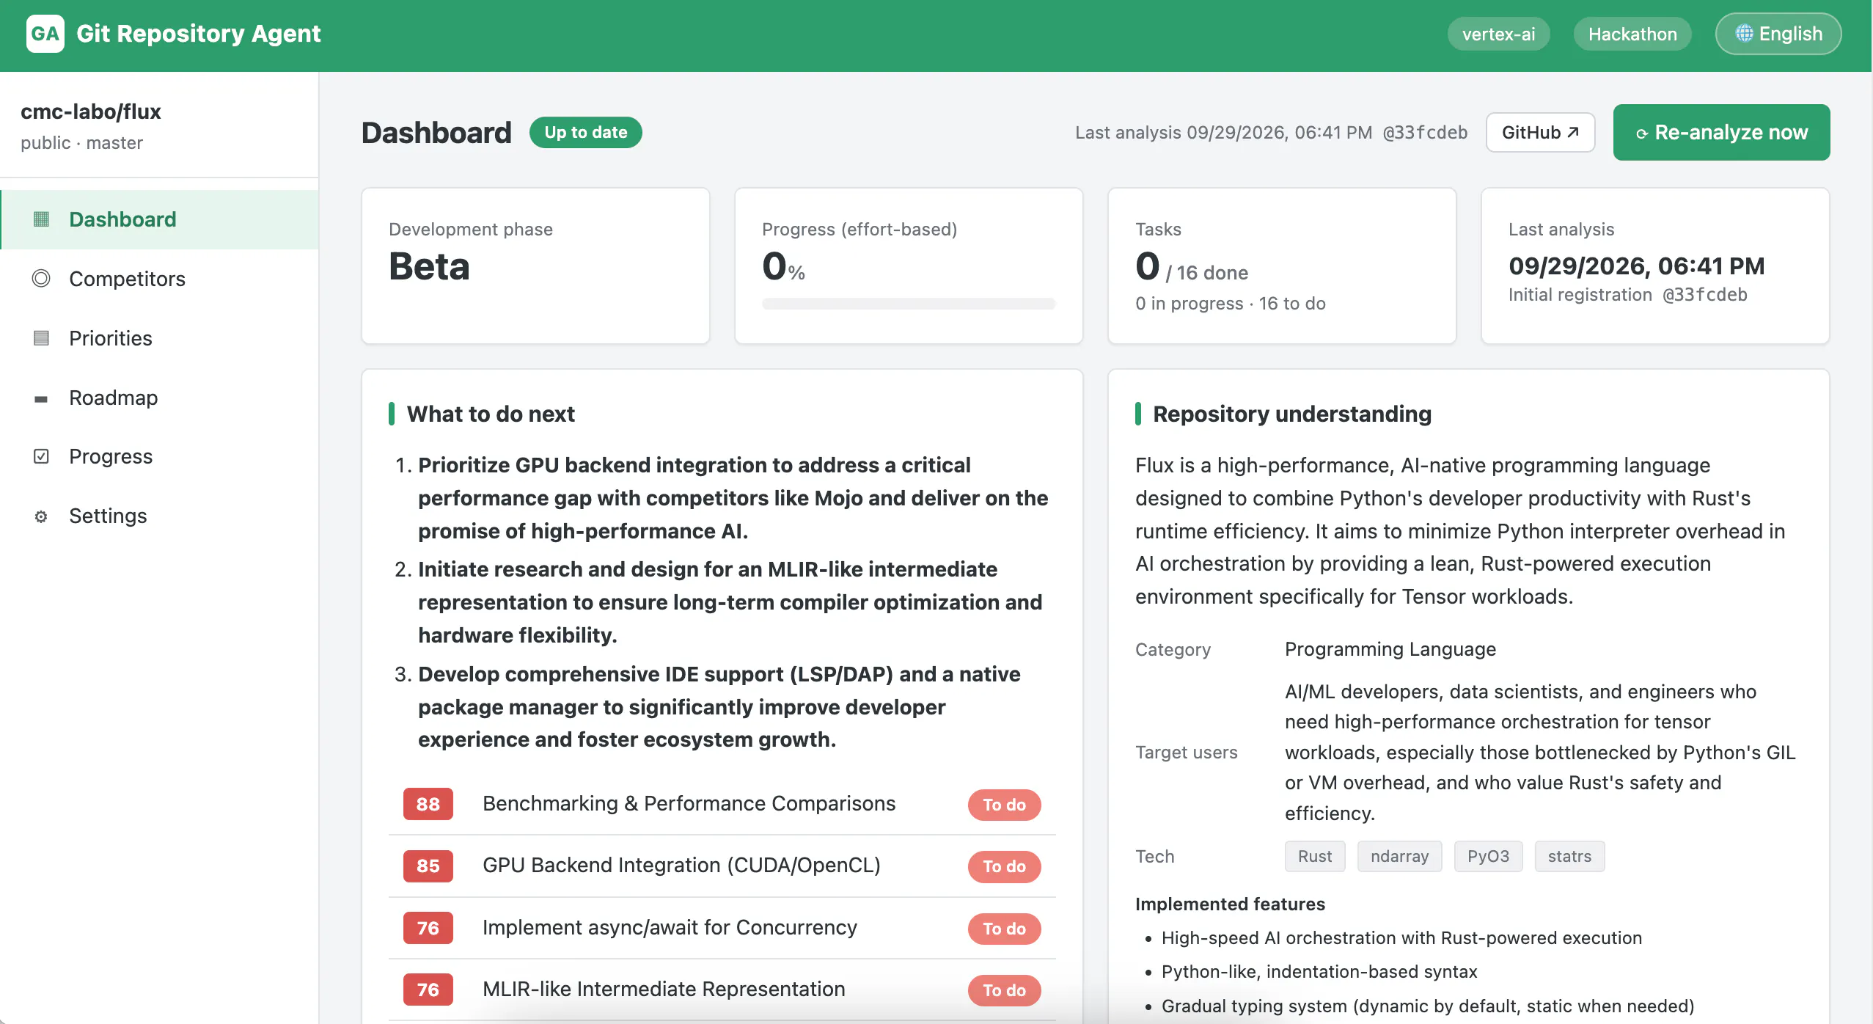Click the Dashboard grid icon in sidebar
Viewport: 1873px width, 1024px height.
click(41, 219)
